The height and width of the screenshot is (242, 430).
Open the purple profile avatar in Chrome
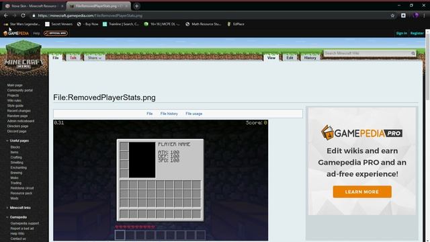tap(416, 15)
